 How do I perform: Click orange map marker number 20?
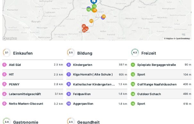click(91, 21)
